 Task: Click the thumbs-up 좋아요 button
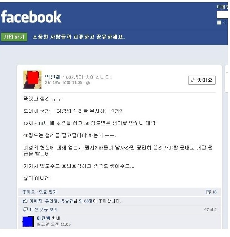(202, 80)
